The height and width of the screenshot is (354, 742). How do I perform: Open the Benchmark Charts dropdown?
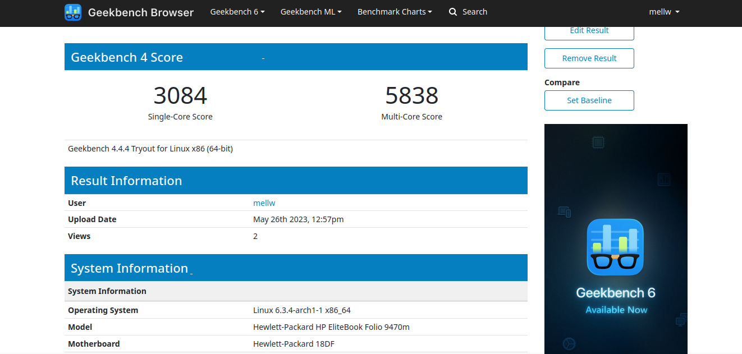point(395,12)
